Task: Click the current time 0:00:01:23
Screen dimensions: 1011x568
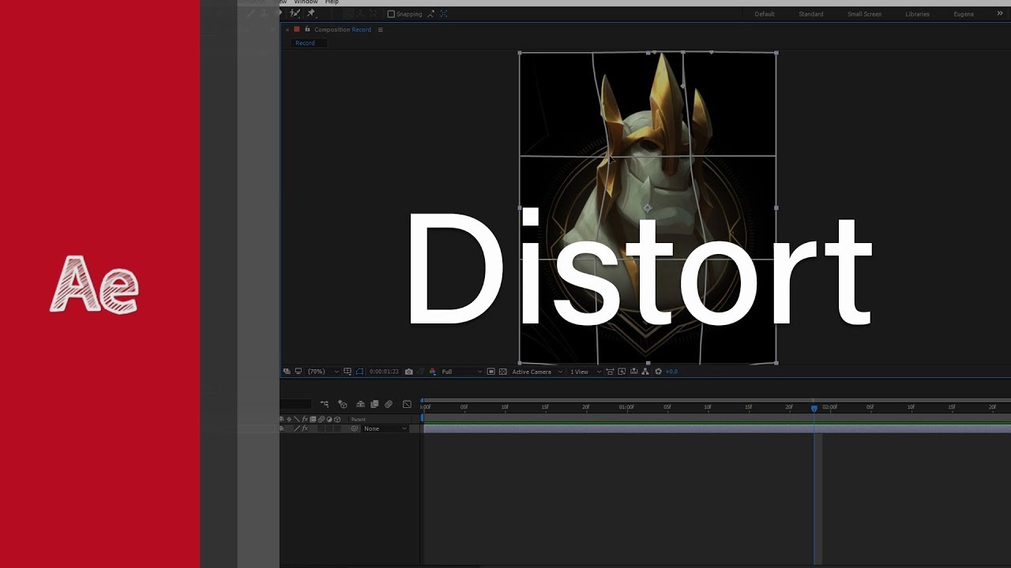Action: (x=384, y=372)
